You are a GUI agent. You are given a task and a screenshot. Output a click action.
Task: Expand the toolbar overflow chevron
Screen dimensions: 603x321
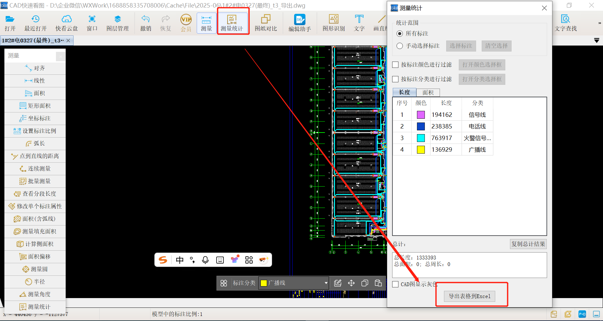click(600, 23)
